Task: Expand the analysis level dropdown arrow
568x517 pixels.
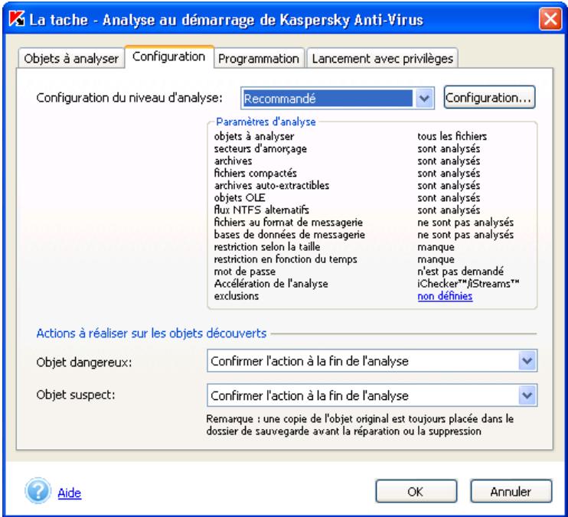Action: point(424,98)
